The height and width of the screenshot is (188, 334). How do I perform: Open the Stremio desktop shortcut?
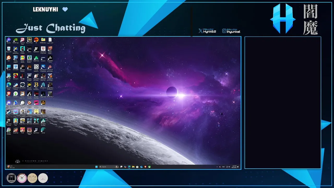[x=9, y=40]
